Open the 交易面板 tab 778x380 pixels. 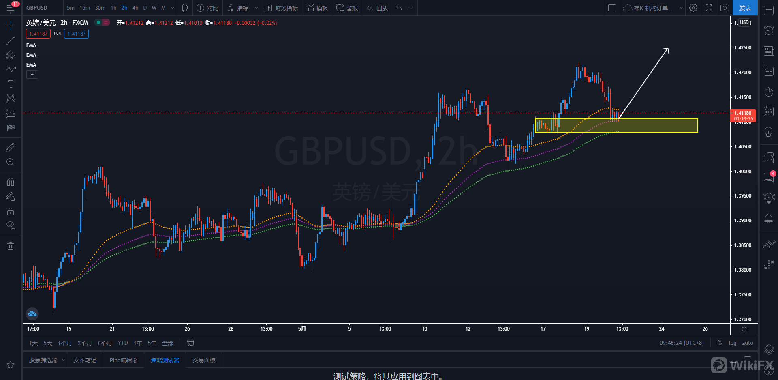tap(204, 360)
